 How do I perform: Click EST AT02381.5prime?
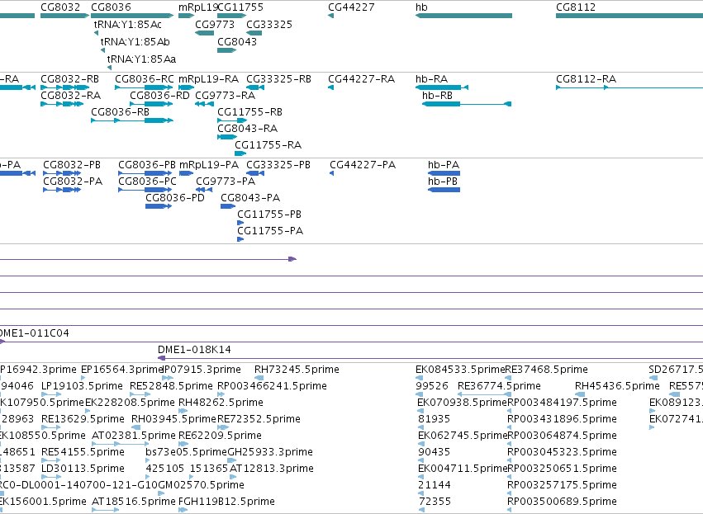120,444
